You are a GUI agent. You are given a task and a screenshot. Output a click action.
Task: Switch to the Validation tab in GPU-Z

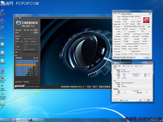[129, 14]
